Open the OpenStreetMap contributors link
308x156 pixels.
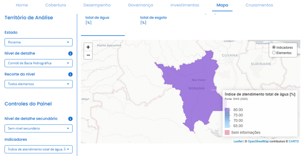coord(258,141)
